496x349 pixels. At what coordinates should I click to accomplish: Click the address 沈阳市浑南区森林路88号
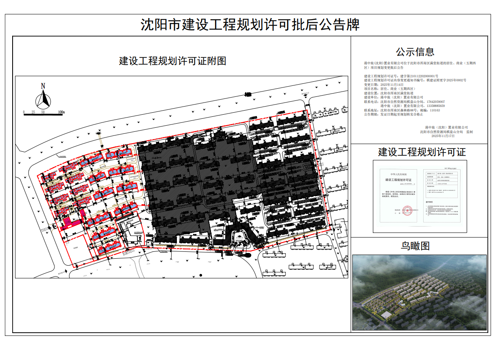click(x=398, y=110)
